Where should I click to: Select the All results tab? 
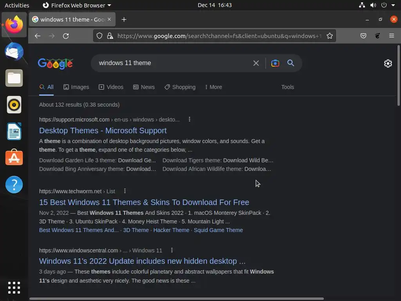coord(47,87)
